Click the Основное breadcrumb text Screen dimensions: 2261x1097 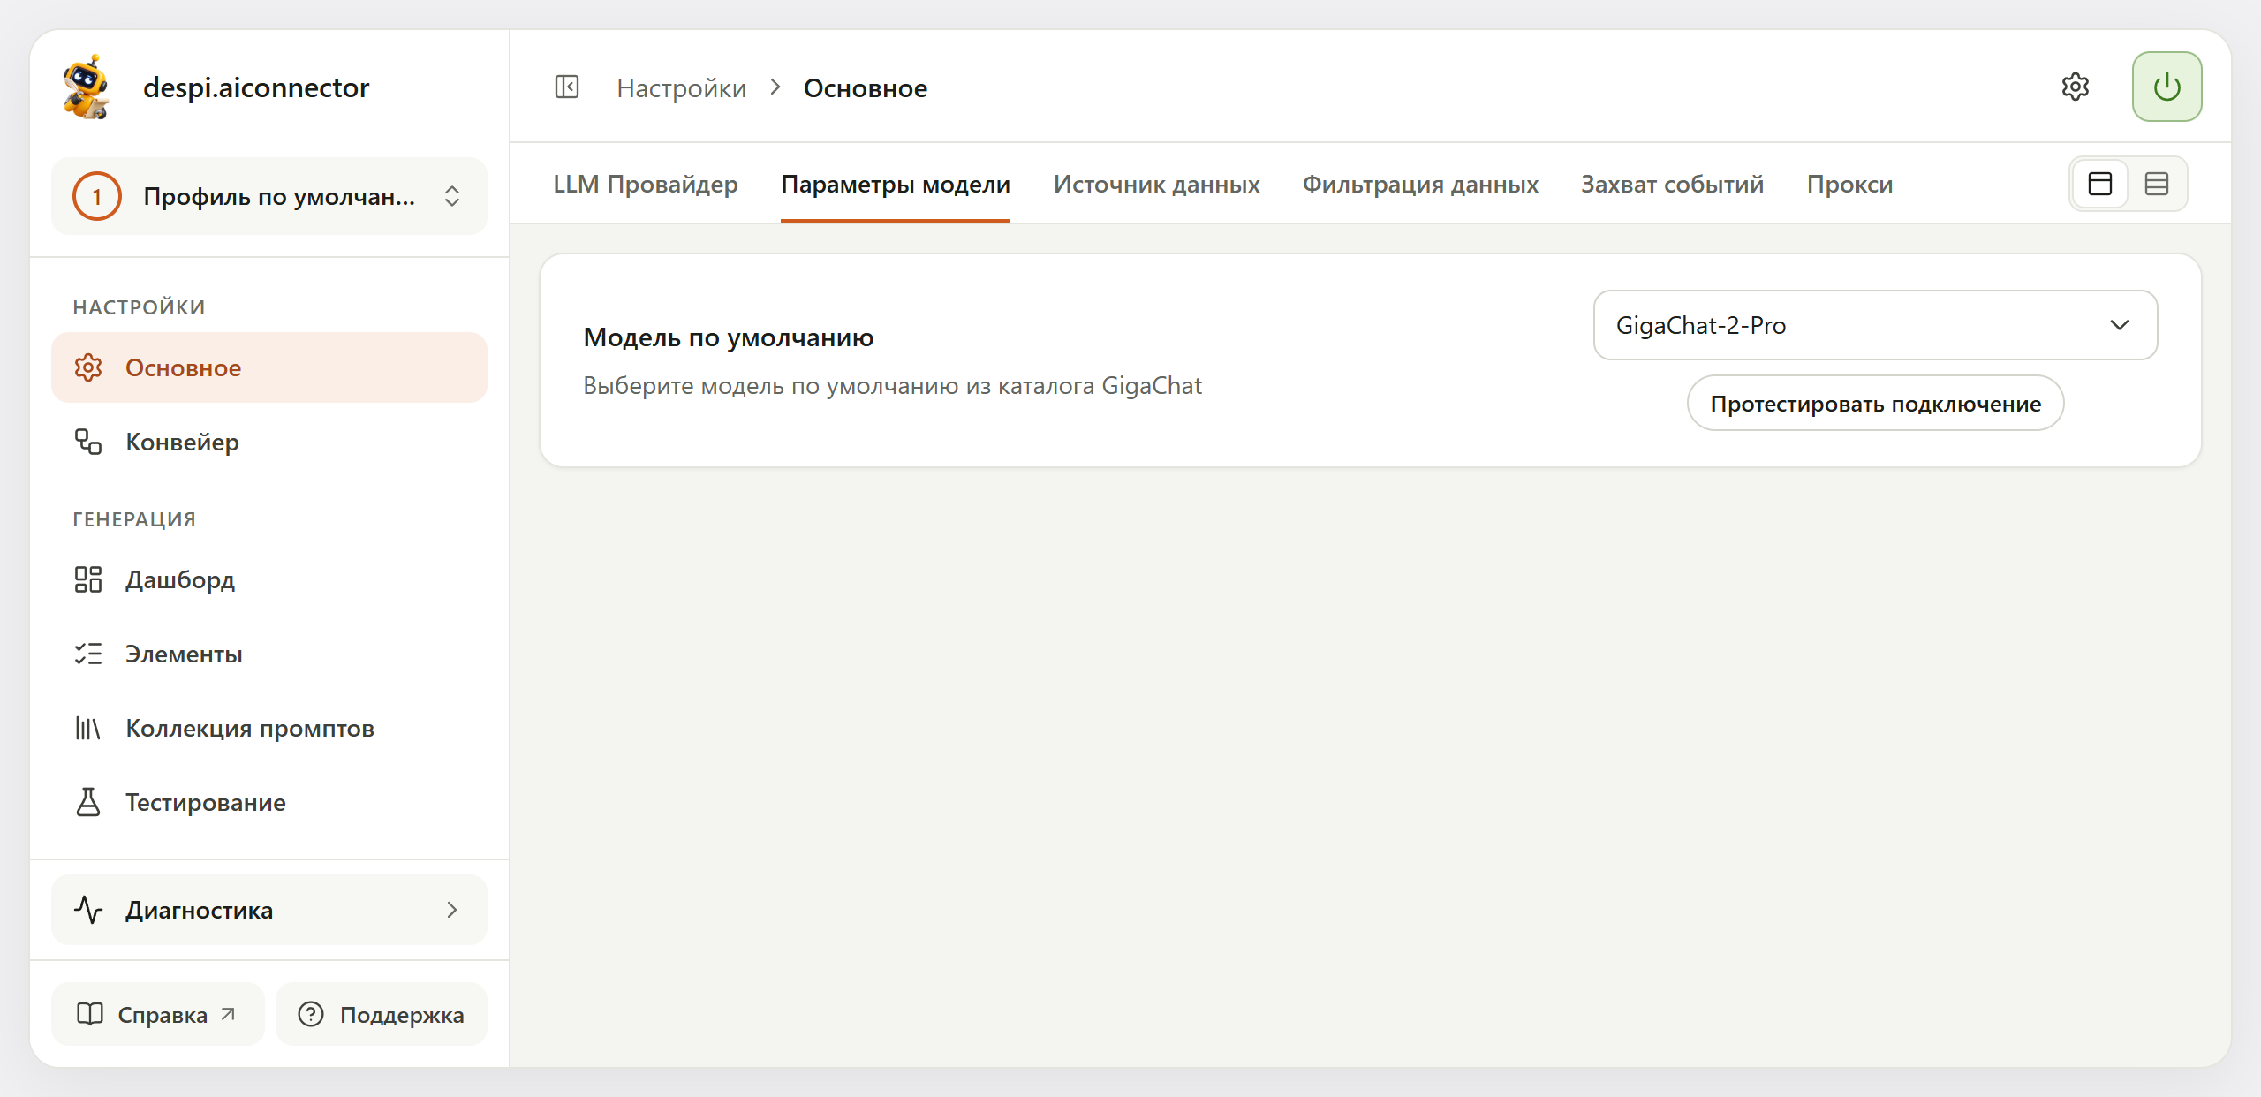click(865, 87)
